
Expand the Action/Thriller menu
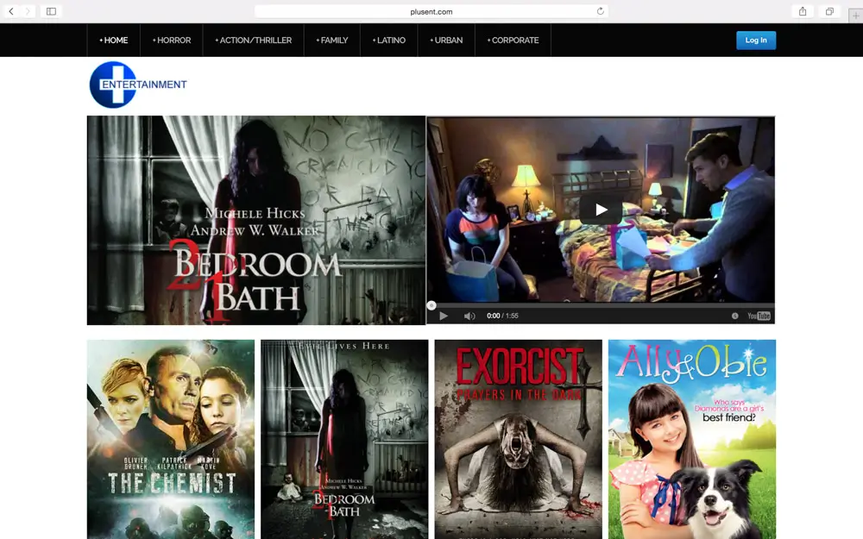tap(254, 41)
